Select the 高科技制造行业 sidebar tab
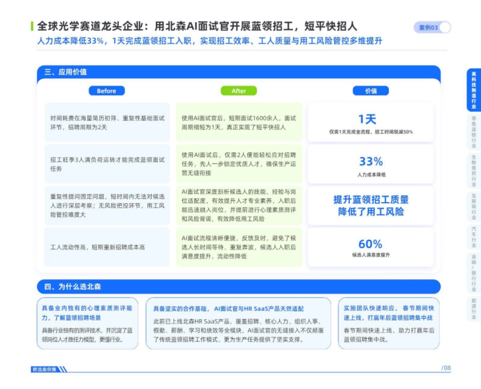This screenshot has width=481, height=389. coord(474,88)
